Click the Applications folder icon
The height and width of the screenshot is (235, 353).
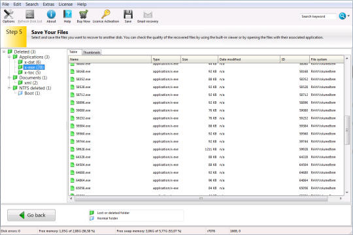(x=15, y=57)
